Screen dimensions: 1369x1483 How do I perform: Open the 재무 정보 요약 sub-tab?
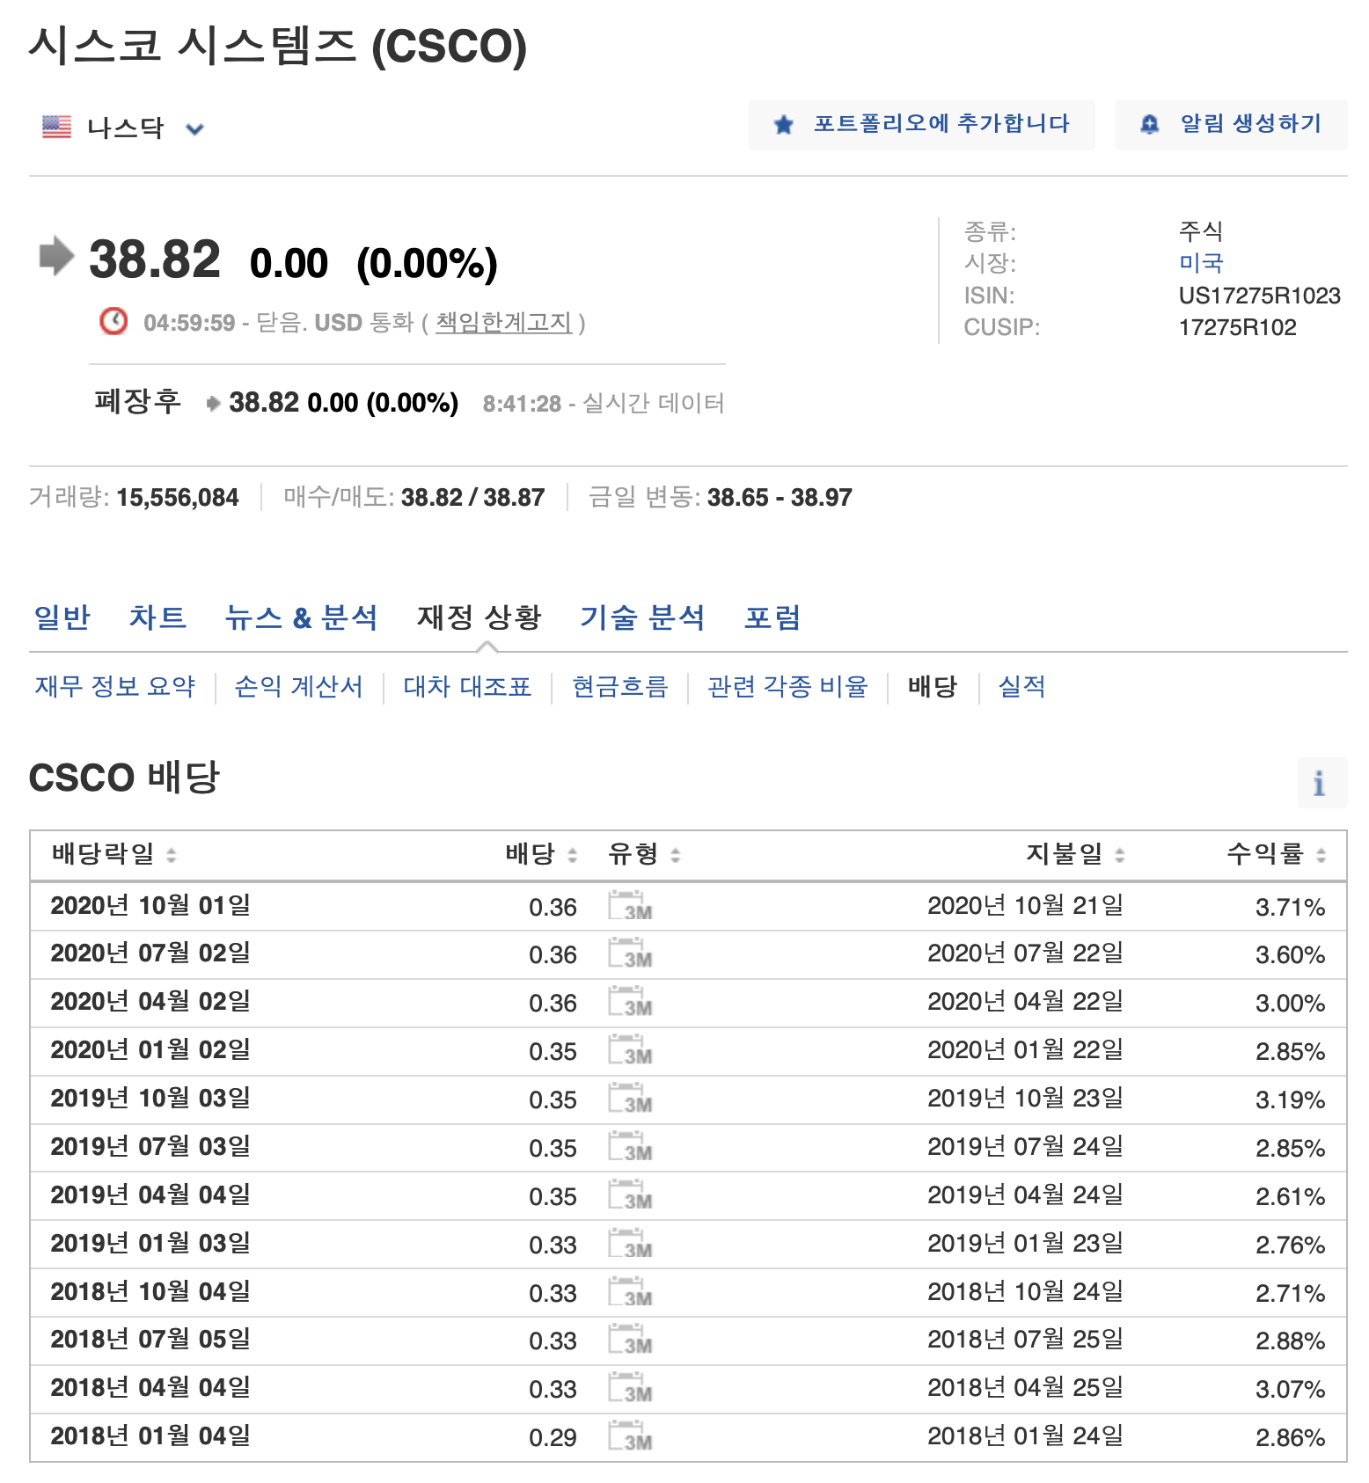coord(115,687)
